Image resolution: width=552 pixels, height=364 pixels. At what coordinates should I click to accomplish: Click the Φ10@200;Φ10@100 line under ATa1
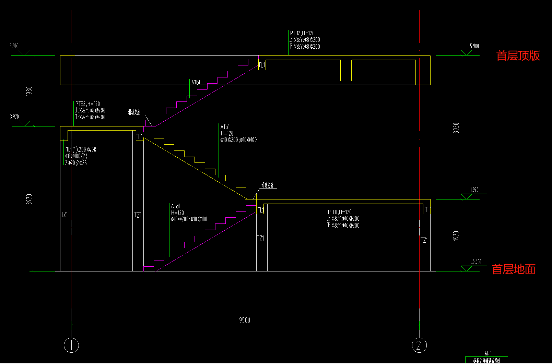189,219
